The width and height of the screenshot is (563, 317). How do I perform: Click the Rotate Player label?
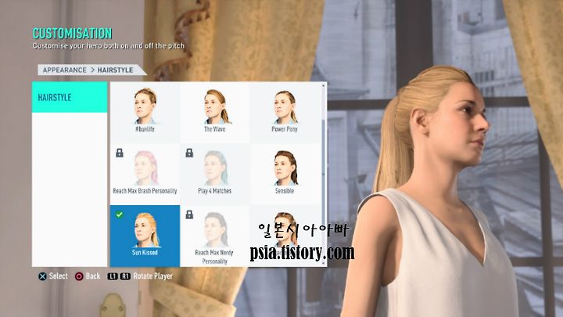tap(153, 276)
